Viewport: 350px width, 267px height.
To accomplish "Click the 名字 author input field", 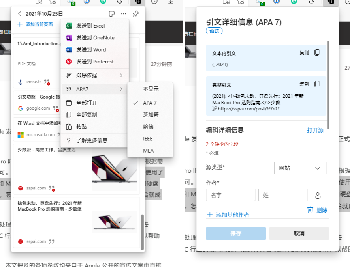I will tap(230, 195).
